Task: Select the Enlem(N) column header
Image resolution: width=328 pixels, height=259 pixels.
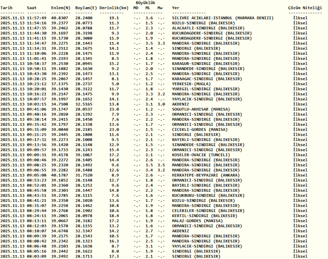Action: point(60,8)
